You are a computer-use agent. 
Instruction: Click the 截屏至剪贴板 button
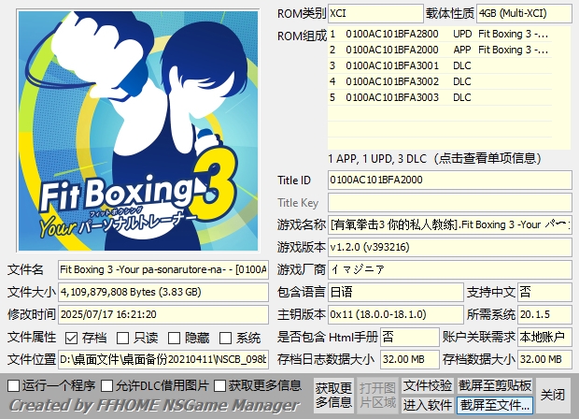tap(495, 385)
